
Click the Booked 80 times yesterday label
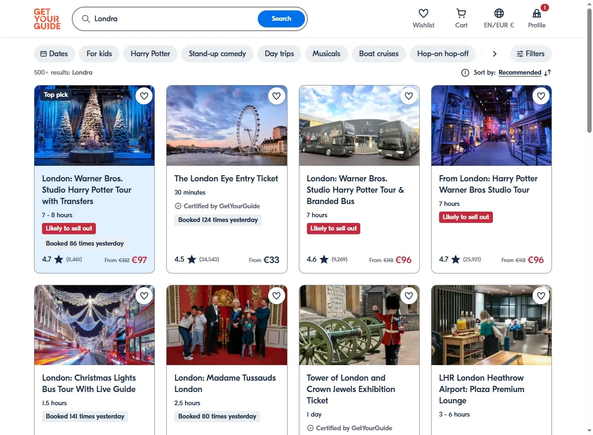pyautogui.click(x=217, y=417)
